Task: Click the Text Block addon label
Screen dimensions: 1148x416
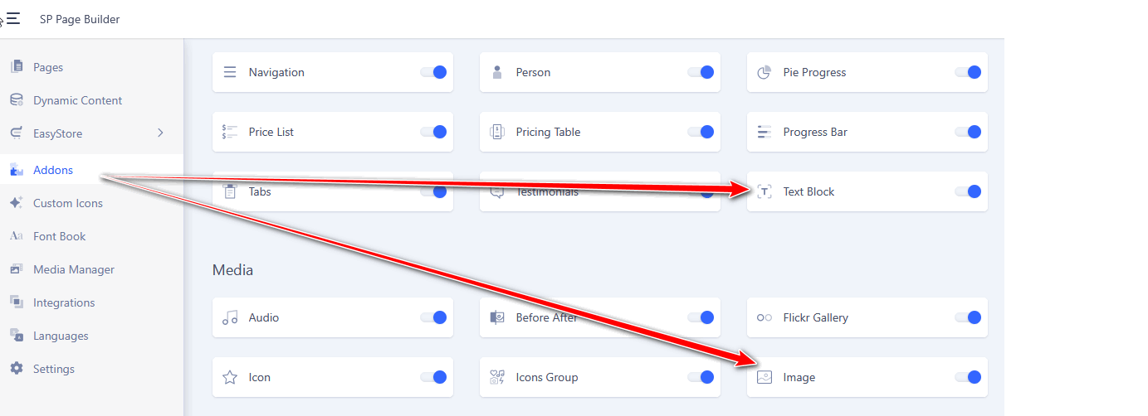Action: [808, 191]
